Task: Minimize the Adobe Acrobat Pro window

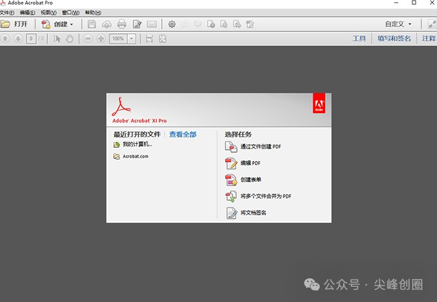Action: (396, 3)
